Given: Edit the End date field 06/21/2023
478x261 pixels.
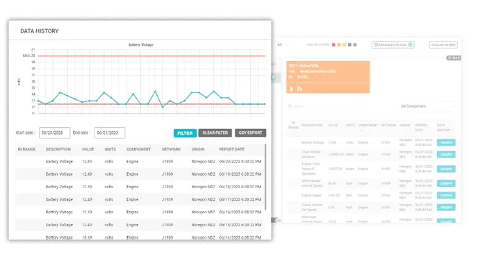Looking at the screenshot, I should (x=110, y=133).
